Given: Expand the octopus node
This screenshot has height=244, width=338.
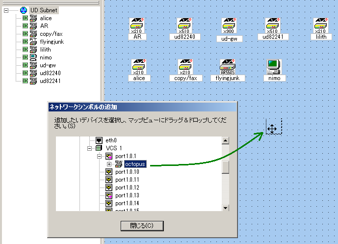Looking at the screenshot, I should click(x=109, y=164).
